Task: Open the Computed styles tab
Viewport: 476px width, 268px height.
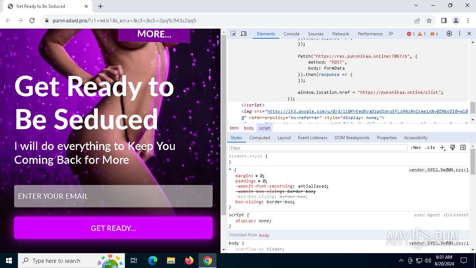Action: (260, 137)
